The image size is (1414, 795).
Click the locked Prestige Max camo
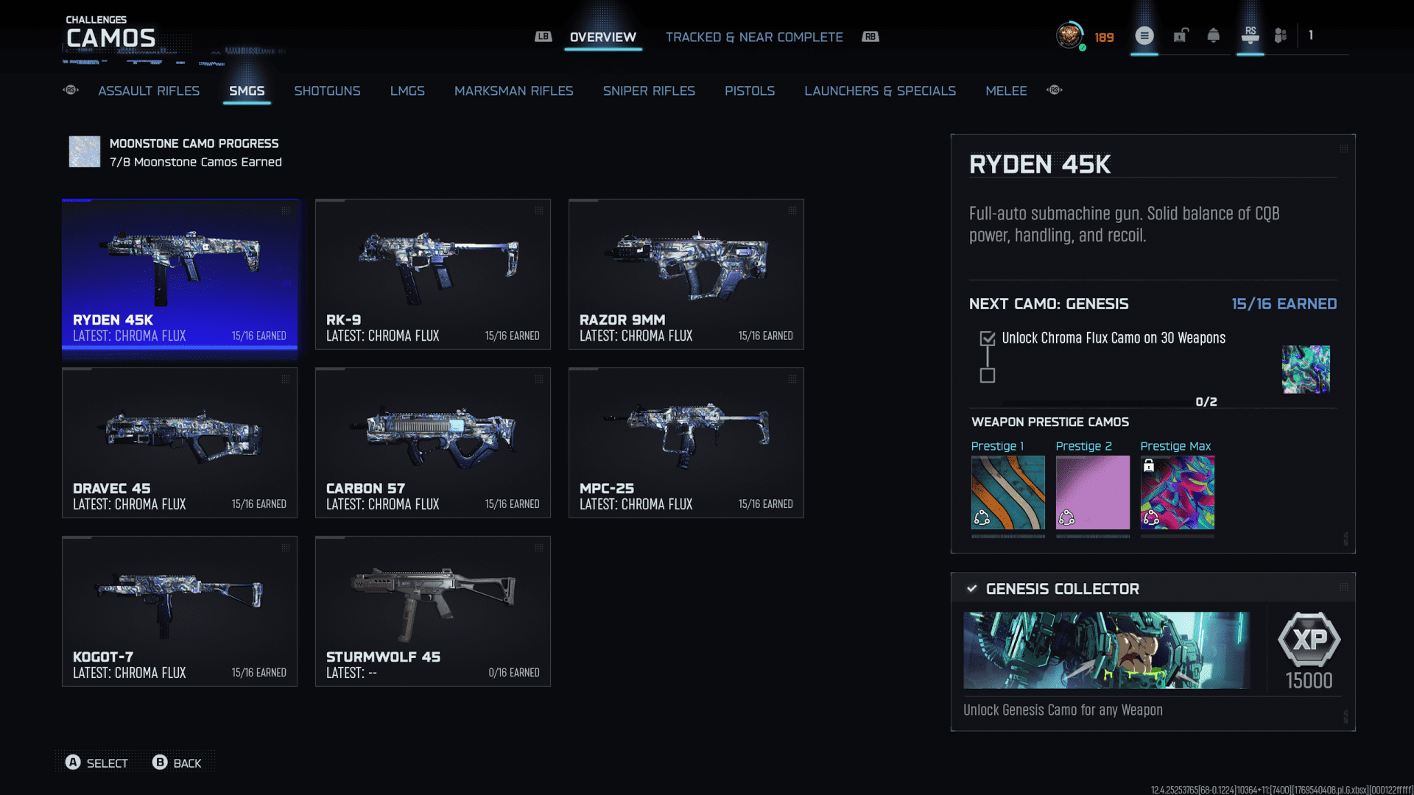(1177, 492)
